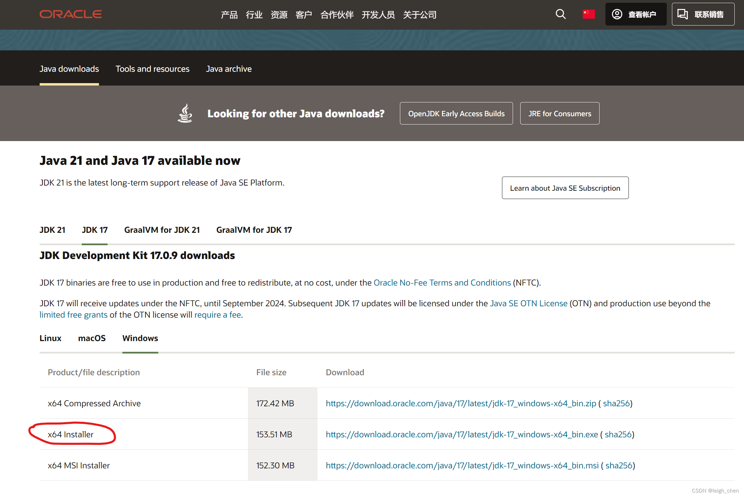Image resolution: width=744 pixels, height=497 pixels.
Task: Open sha256 link for the zip archive
Action: pyautogui.click(x=616, y=403)
